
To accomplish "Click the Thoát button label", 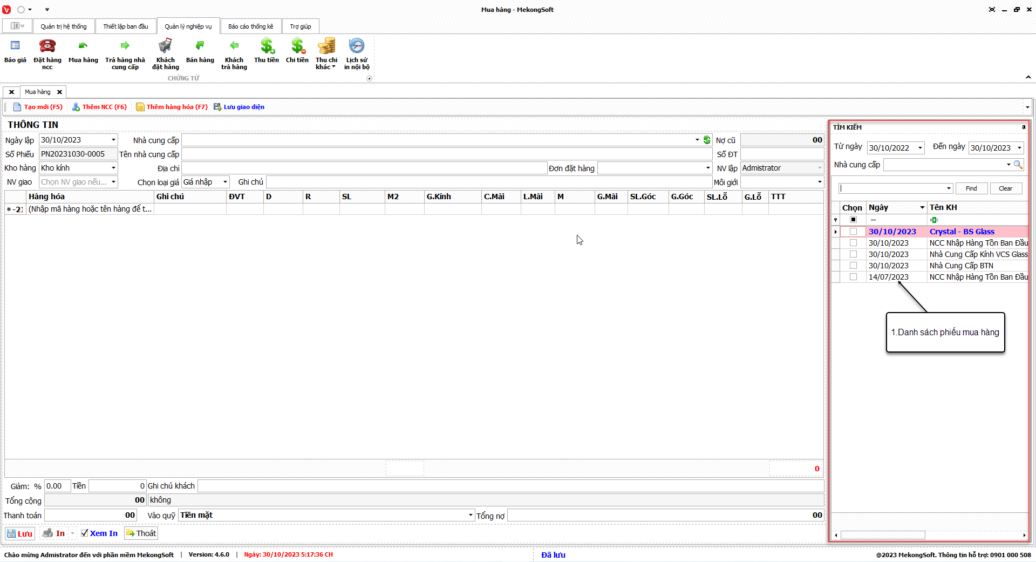I will point(146,533).
